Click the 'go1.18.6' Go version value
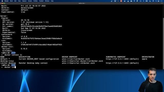Viewport: 164px width, 92px height. (25, 24)
